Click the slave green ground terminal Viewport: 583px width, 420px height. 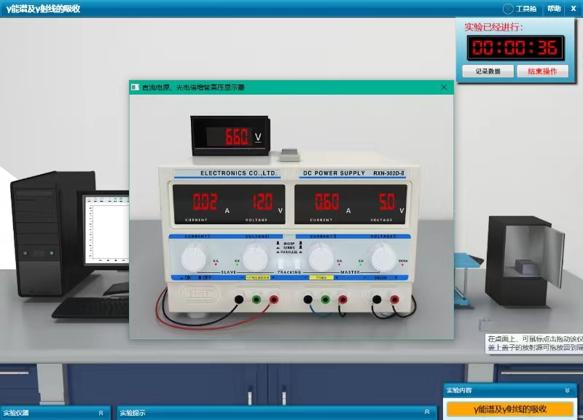tap(257, 299)
